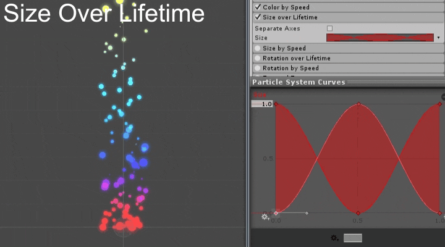
Task: Select the top keyframe at time 1.0
Action: pos(439,104)
